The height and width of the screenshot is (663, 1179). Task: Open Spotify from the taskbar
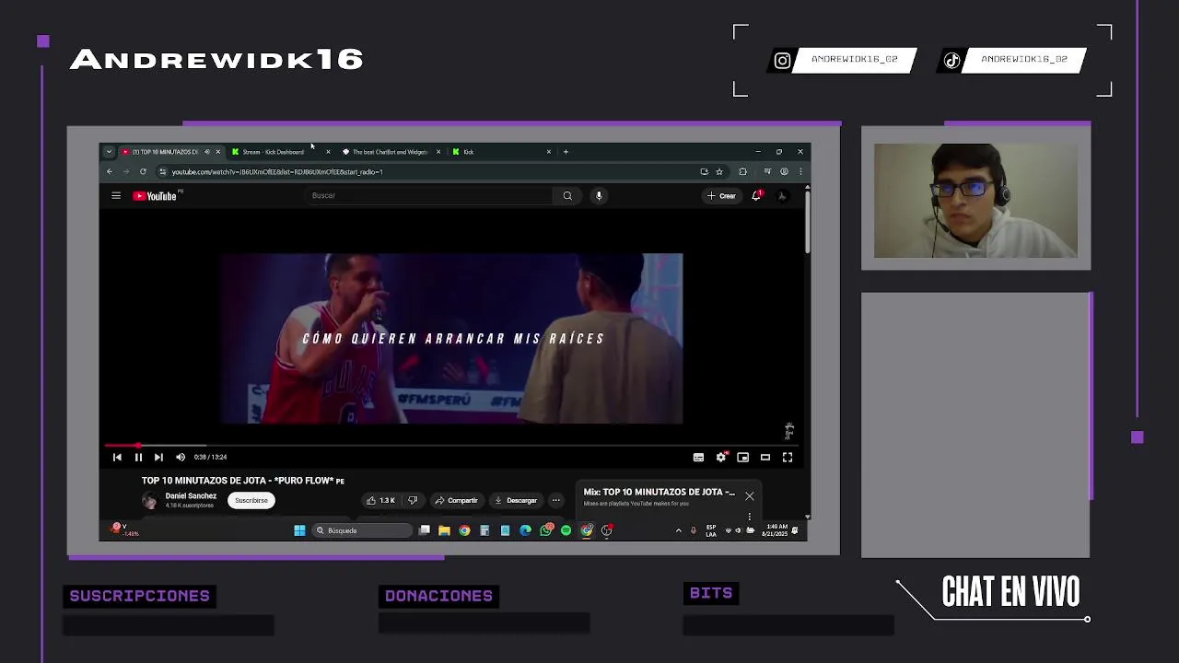coord(566,530)
